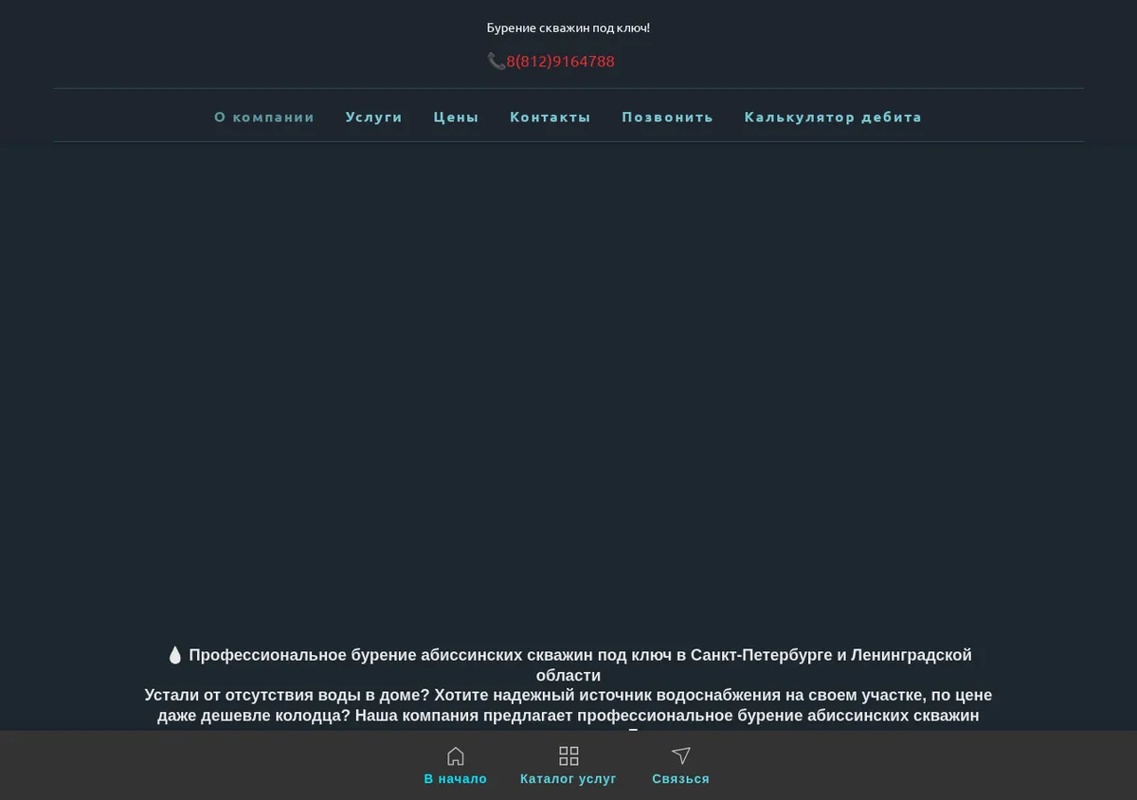
Task: Click the Позвонить navigation link
Action: pos(668,117)
